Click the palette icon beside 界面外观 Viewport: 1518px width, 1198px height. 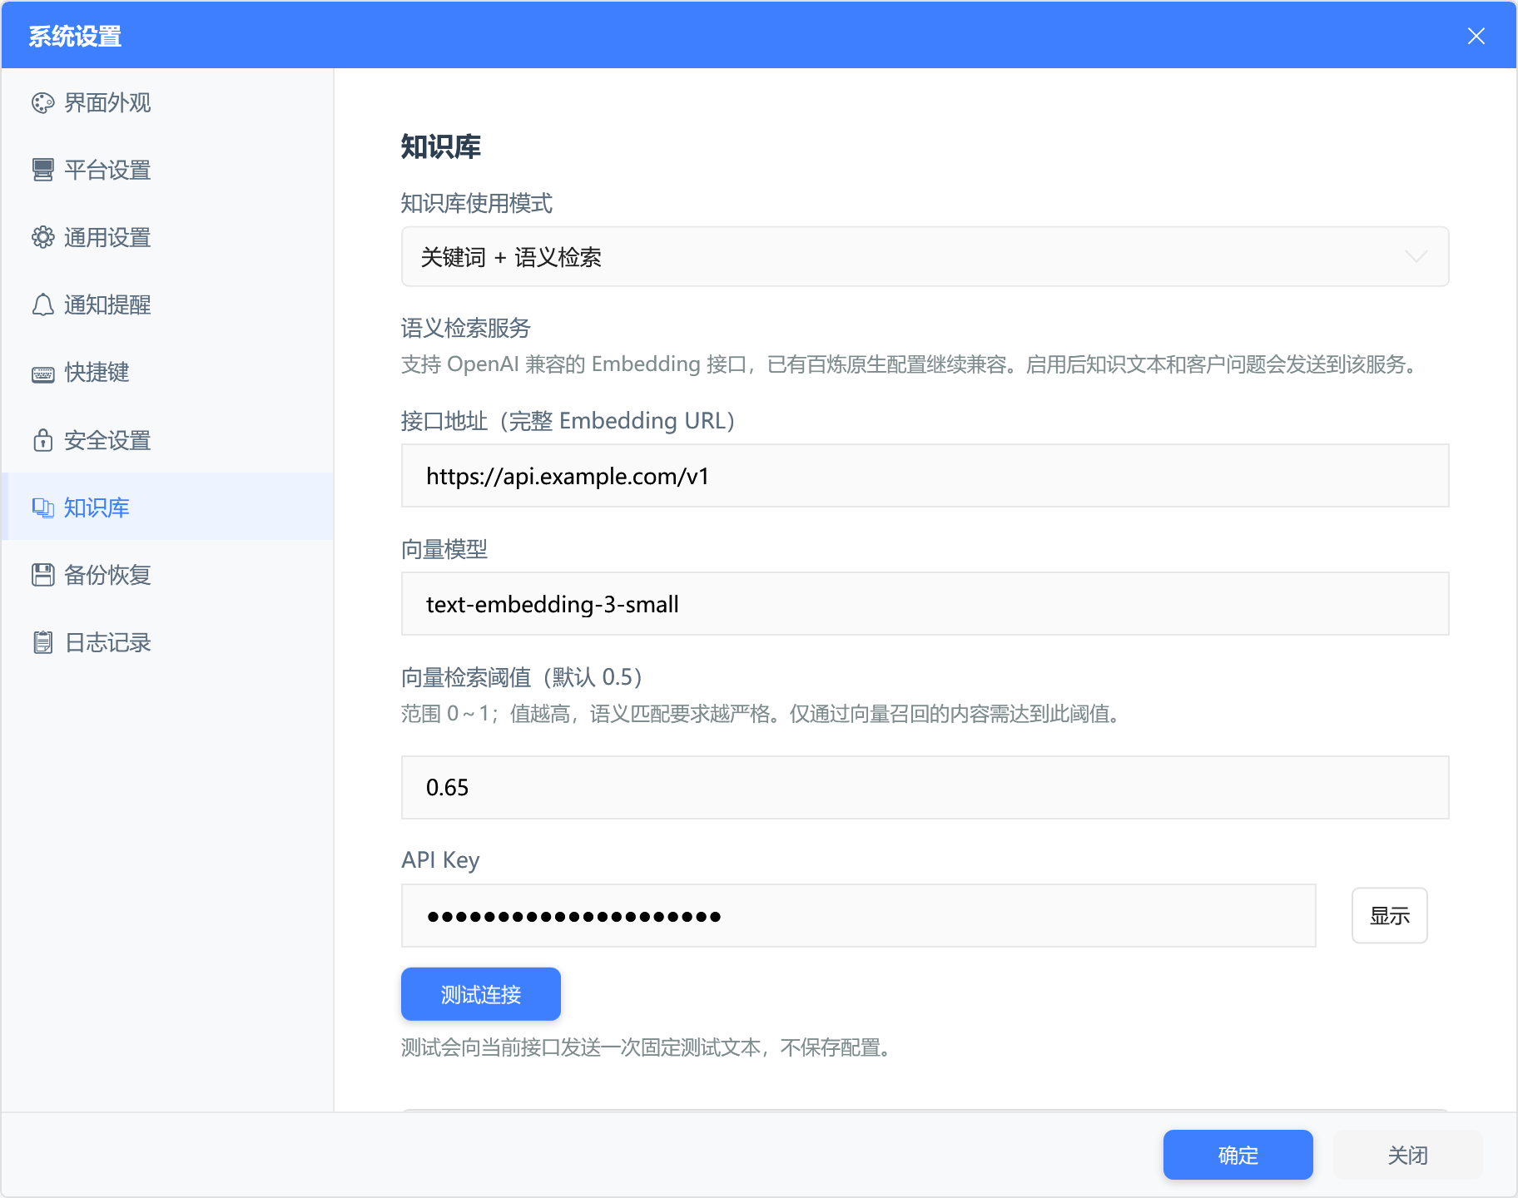[42, 103]
